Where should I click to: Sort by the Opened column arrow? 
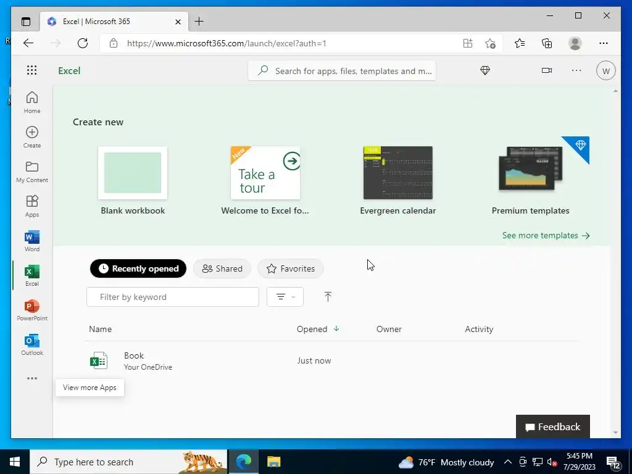pyautogui.click(x=336, y=329)
